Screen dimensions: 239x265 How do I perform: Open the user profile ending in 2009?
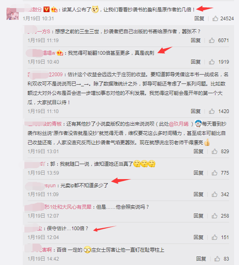point(45,75)
